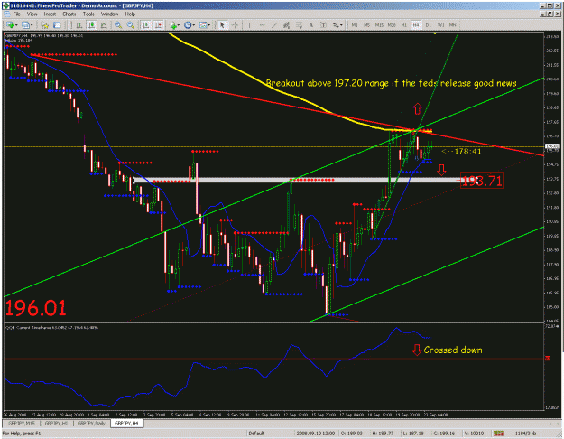Image resolution: width=564 pixels, height=439 pixels.
Task: Select the GBPJPY,H4 chart tab
Action: tap(127, 423)
